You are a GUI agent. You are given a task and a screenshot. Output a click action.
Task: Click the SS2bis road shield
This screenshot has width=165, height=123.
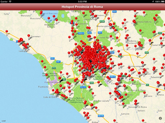click(81, 33)
